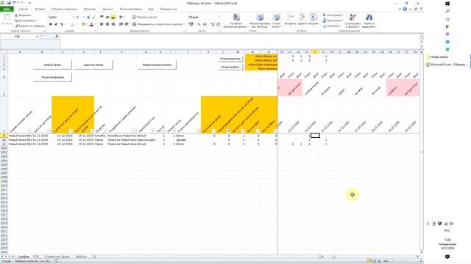Click the insert function fx button

57,37
